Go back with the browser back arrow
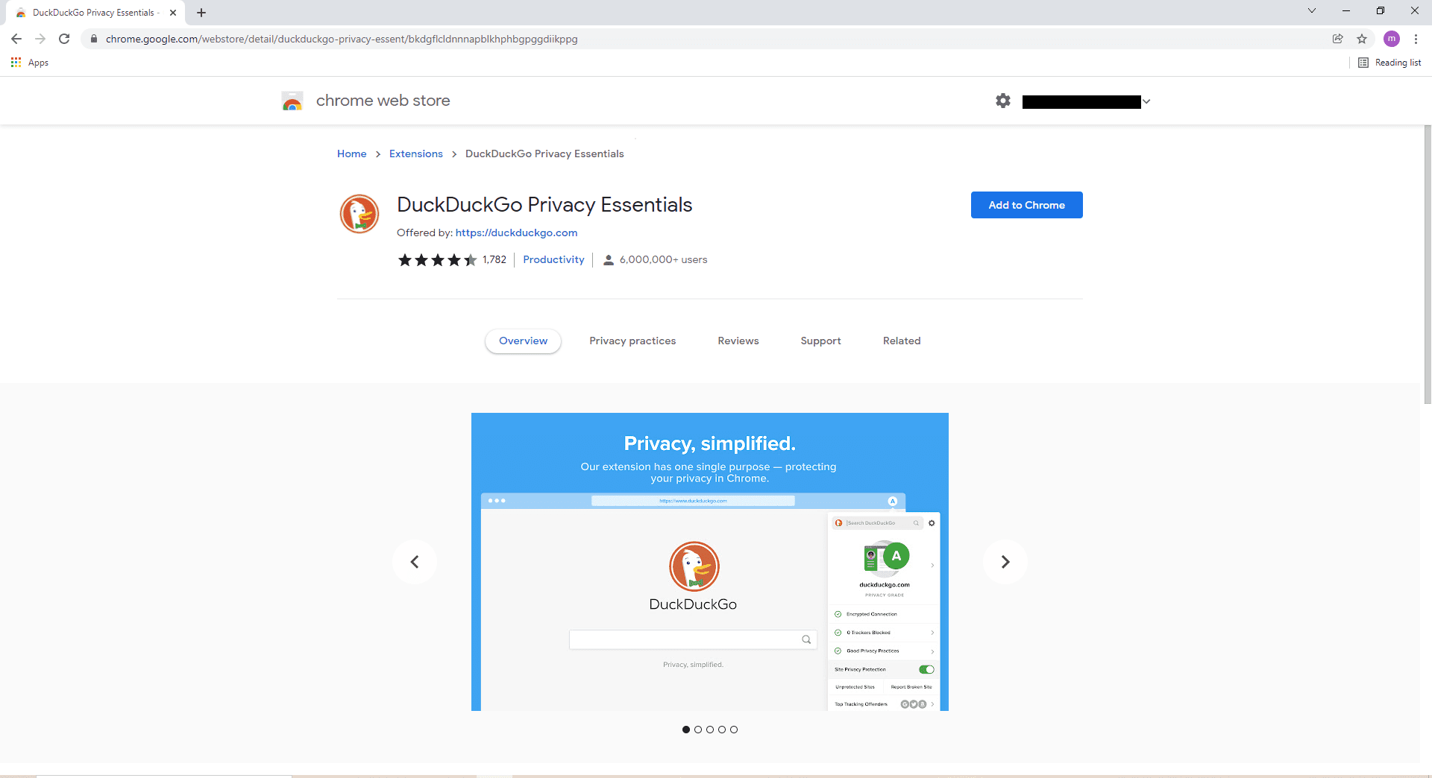Viewport: 1432px width, 778px height. tap(16, 39)
